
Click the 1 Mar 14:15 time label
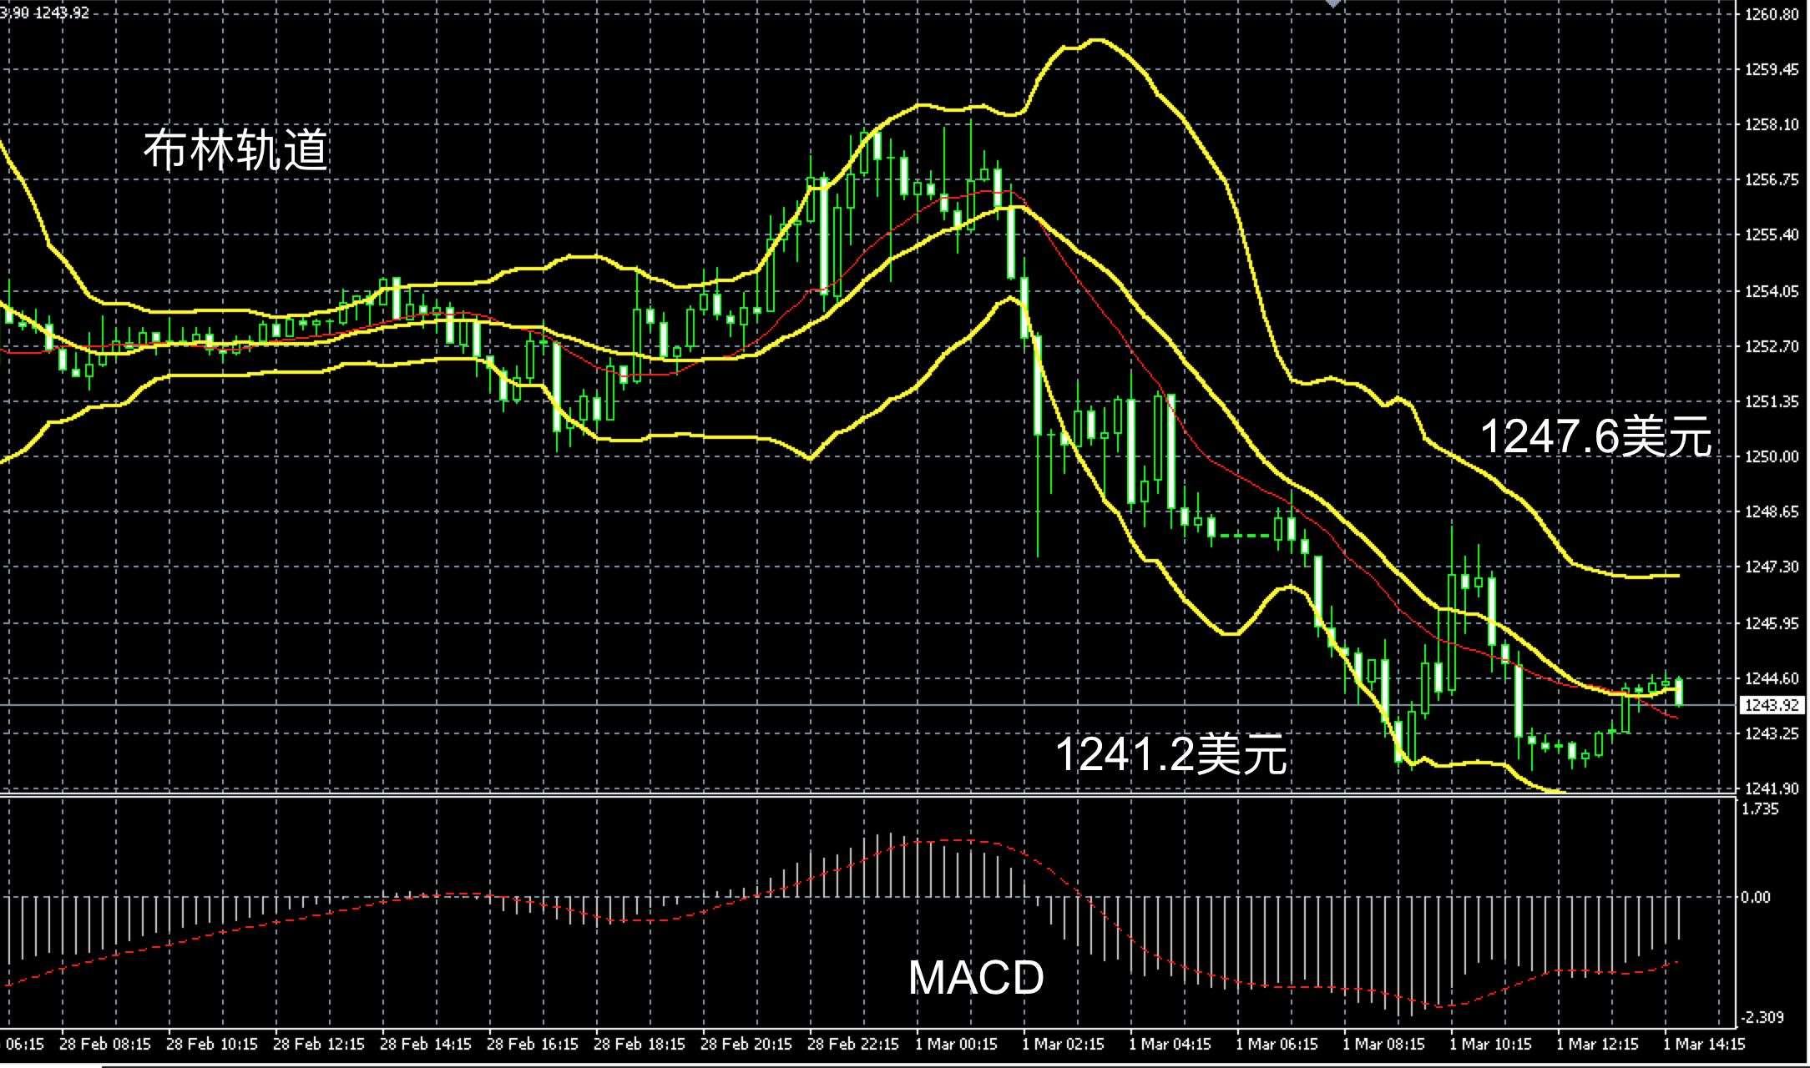pyautogui.click(x=1704, y=1044)
